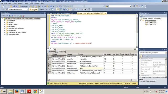Screen dimensions: 168x94
Task: Open the File menu
Action: (x=2, y=3)
